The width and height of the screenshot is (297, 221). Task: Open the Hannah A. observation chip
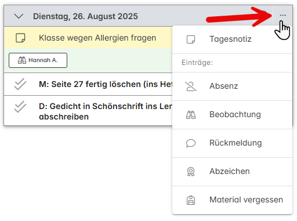coord(38,60)
